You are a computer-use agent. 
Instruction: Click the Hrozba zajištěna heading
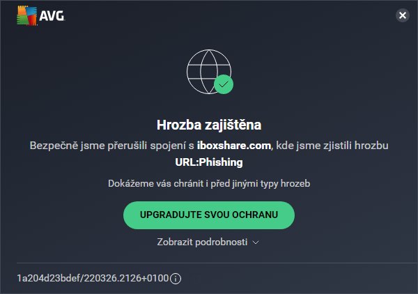[x=209, y=125]
